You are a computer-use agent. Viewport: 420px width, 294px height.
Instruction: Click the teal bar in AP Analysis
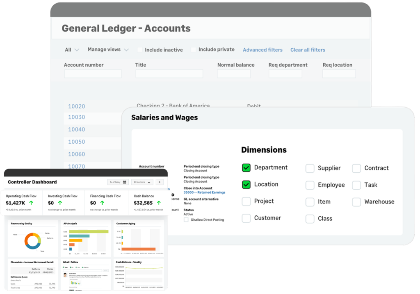coord(79,236)
